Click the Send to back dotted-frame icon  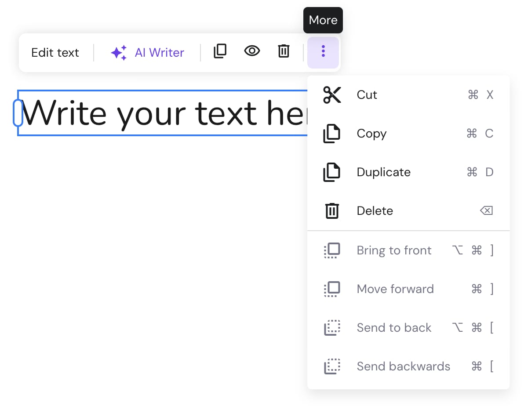[x=332, y=327]
